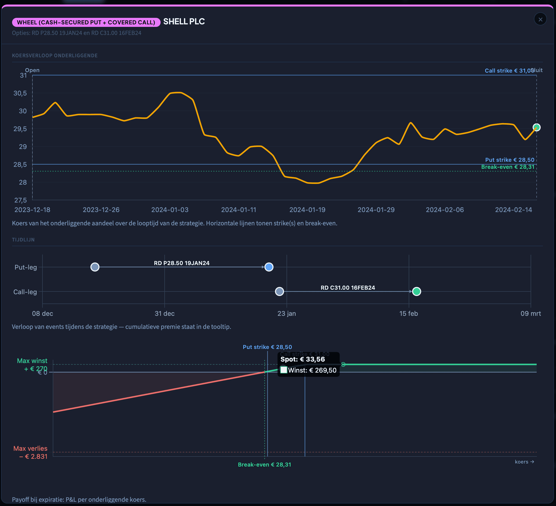The image size is (556, 506).
Task: Click the 'koers →' axis label
Action: pyautogui.click(x=525, y=462)
